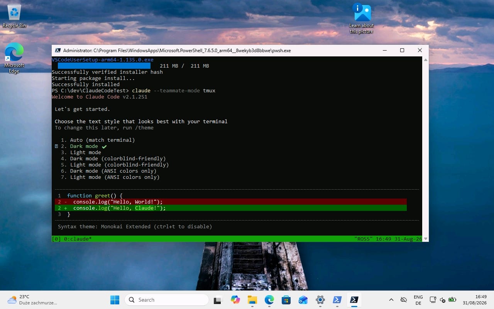Open the Windows Start menu
This screenshot has width=494, height=309.
point(115,300)
